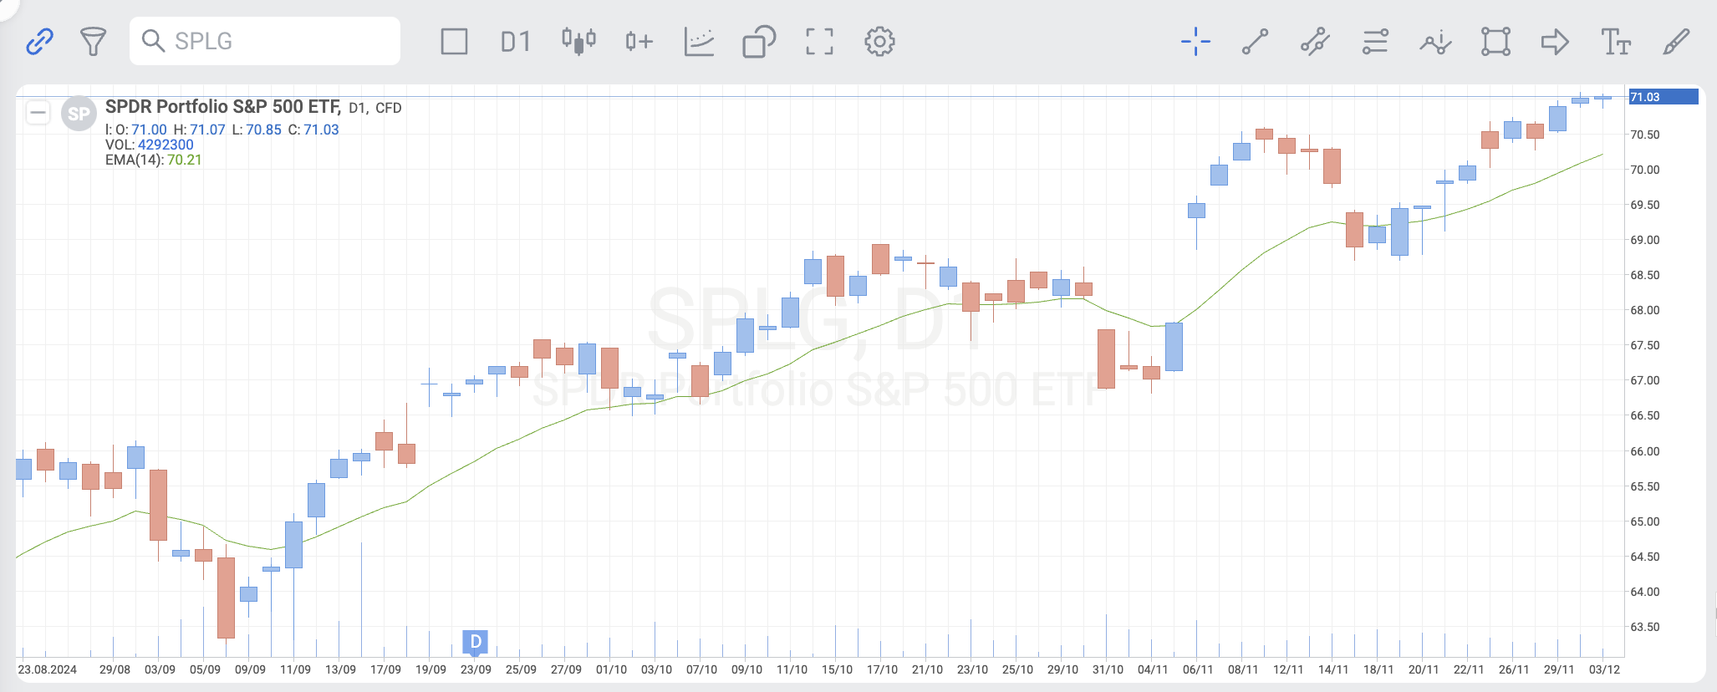Click the high price value 71.07

click(207, 130)
